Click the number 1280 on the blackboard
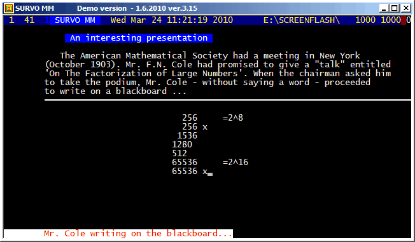415x242 pixels. click(x=182, y=144)
